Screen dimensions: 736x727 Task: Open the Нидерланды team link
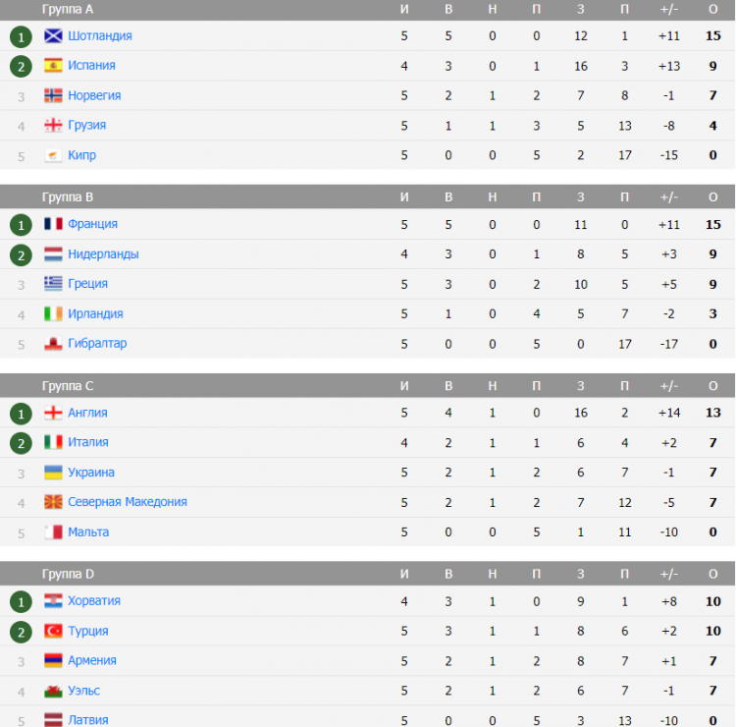(x=103, y=253)
